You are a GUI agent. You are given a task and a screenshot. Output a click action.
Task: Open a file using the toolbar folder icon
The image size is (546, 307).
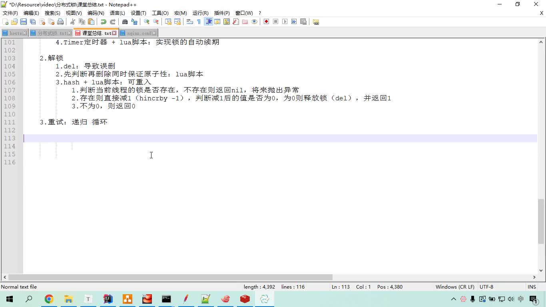click(x=14, y=22)
